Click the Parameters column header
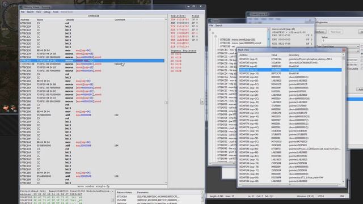The width and height of the screenshot is (363, 204). [143, 193]
